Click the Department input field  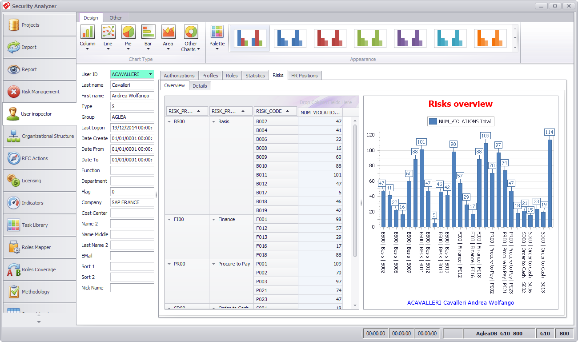132,181
